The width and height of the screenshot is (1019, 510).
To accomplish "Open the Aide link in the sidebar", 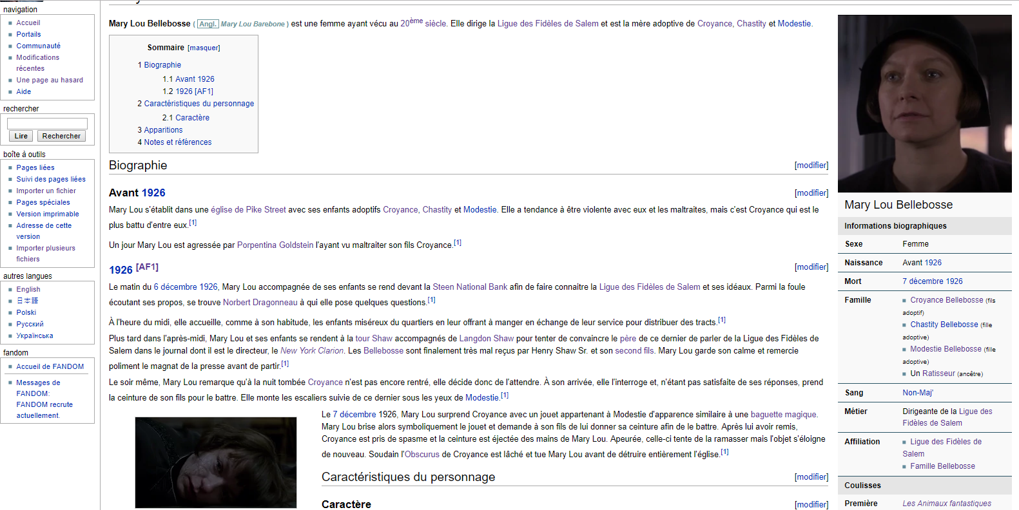I will point(24,91).
